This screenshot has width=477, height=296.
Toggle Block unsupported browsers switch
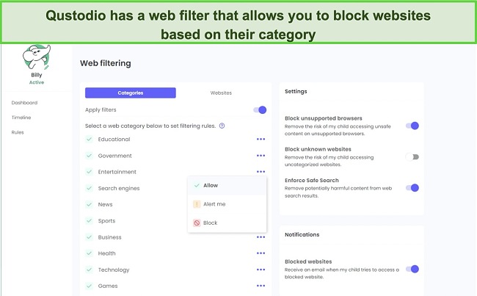(412, 126)
